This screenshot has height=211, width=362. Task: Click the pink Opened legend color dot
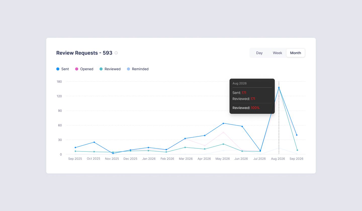pyautogui.click(x=77, y=69)
